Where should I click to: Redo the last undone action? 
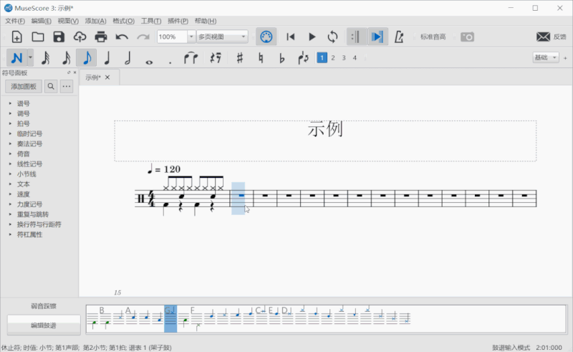[143, 37]
